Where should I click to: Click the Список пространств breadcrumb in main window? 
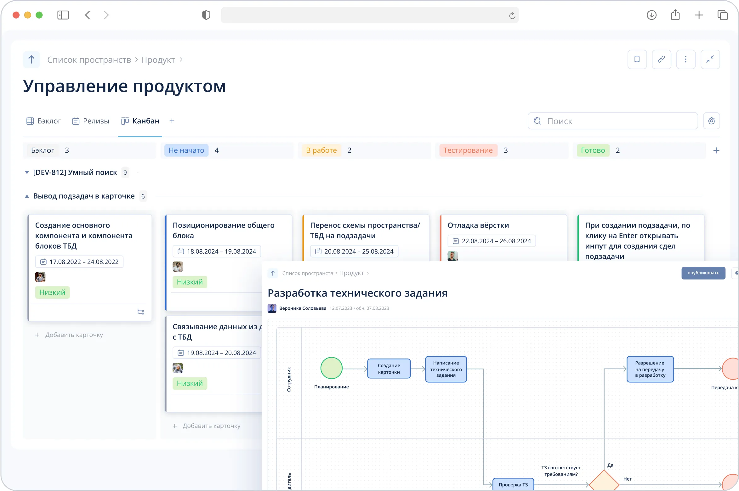(x=89, y=60)
